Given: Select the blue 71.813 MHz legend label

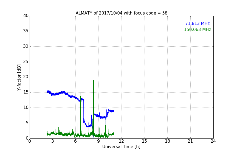Looking at the screenshot, I should (x=198, y=24).
